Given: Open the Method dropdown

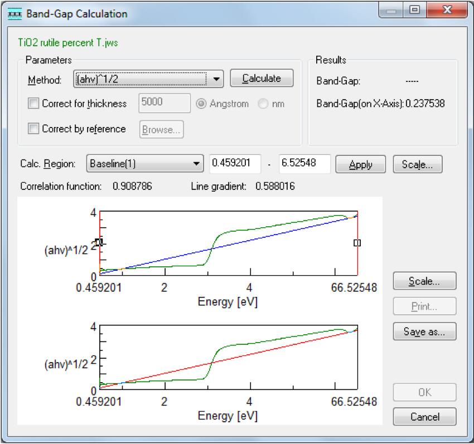Looking at the screenshot, I should (216, 79).
